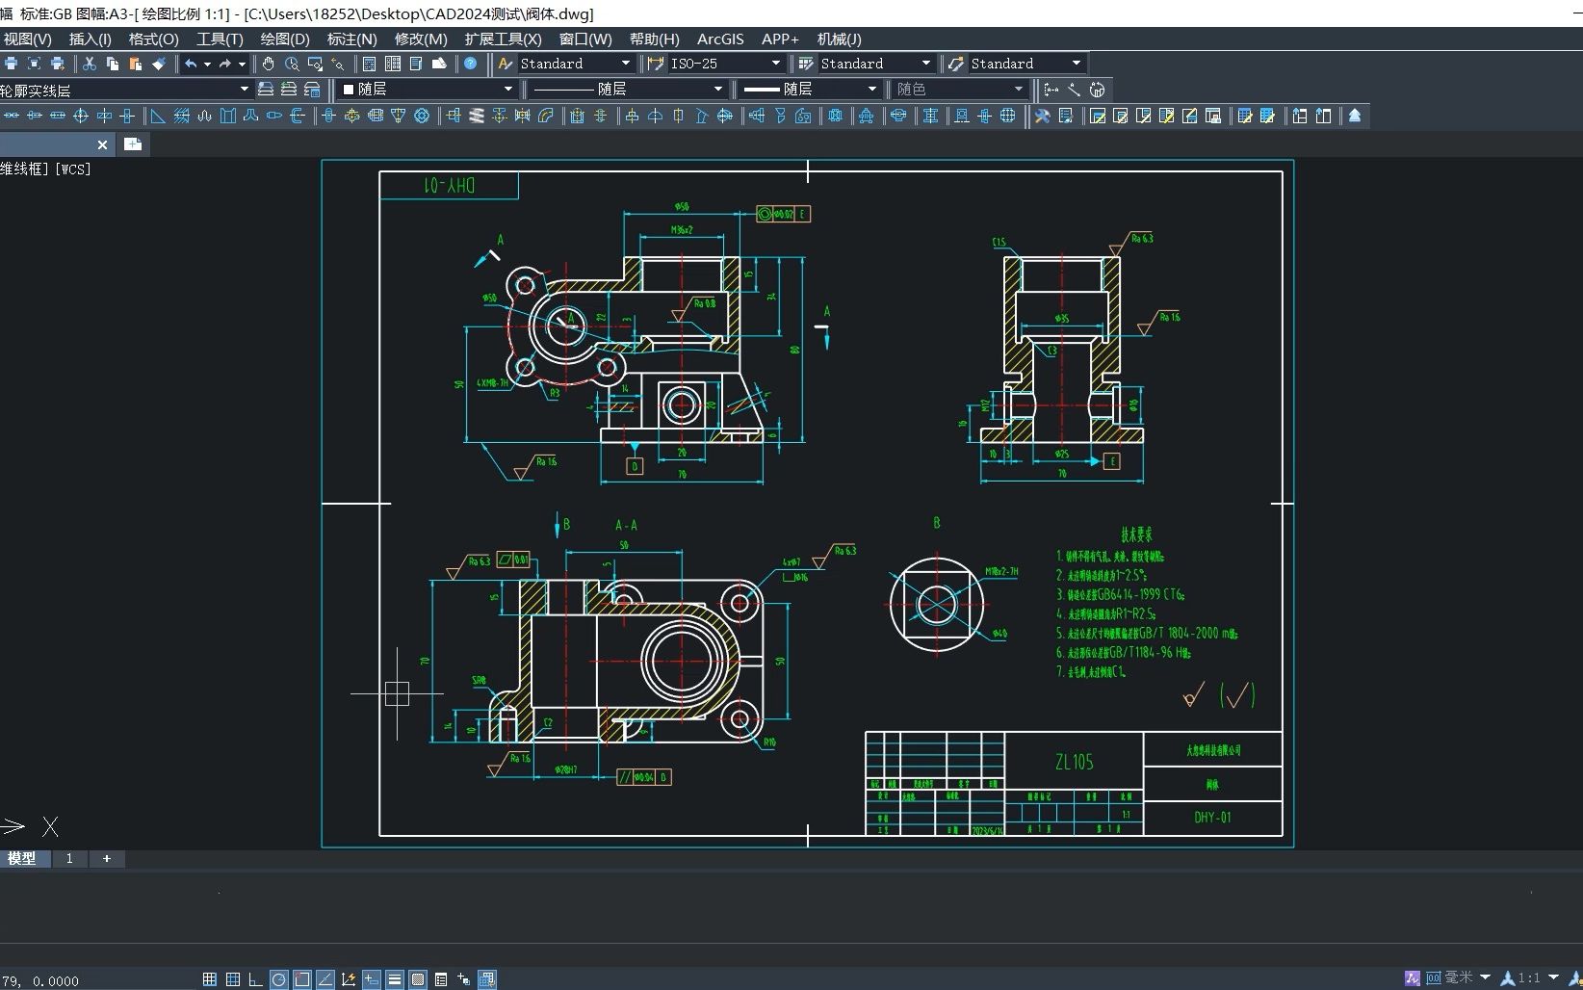Open the 插入(I) menu
This screenshot has height=990, width=1583.
click(91, 39)
